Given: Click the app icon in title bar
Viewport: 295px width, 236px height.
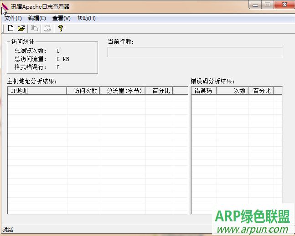Looking at the screenshot, I should point(5,6).
